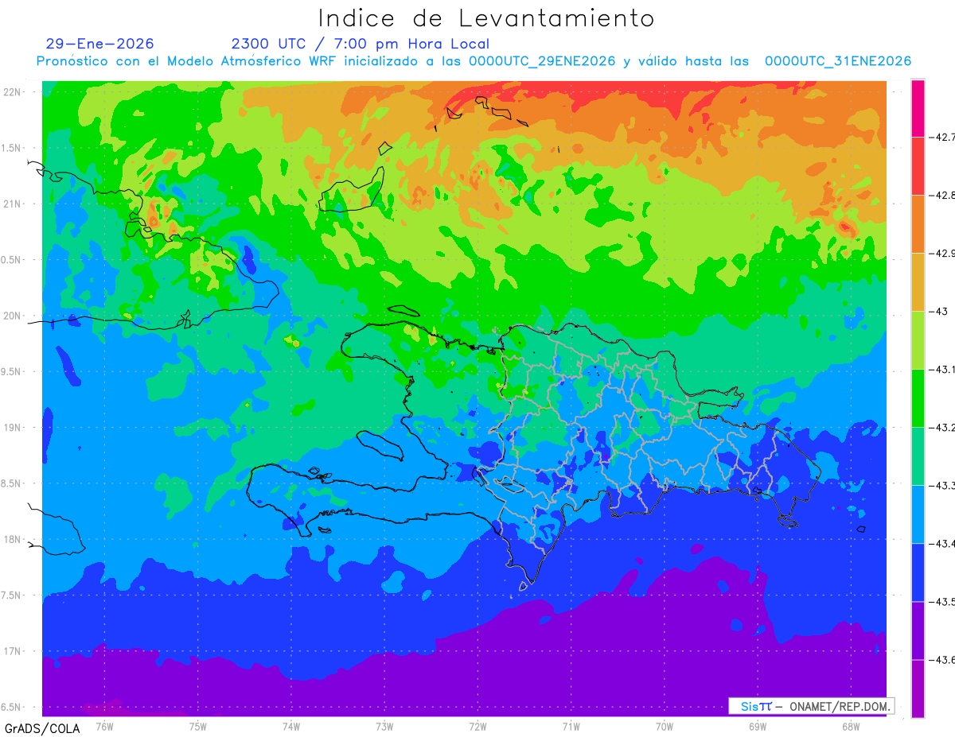Select the green swatch between -43.1 and -43.2
The width and height of the screenshot is (955, 737).
pyautogui.click(x=918, y=398)
